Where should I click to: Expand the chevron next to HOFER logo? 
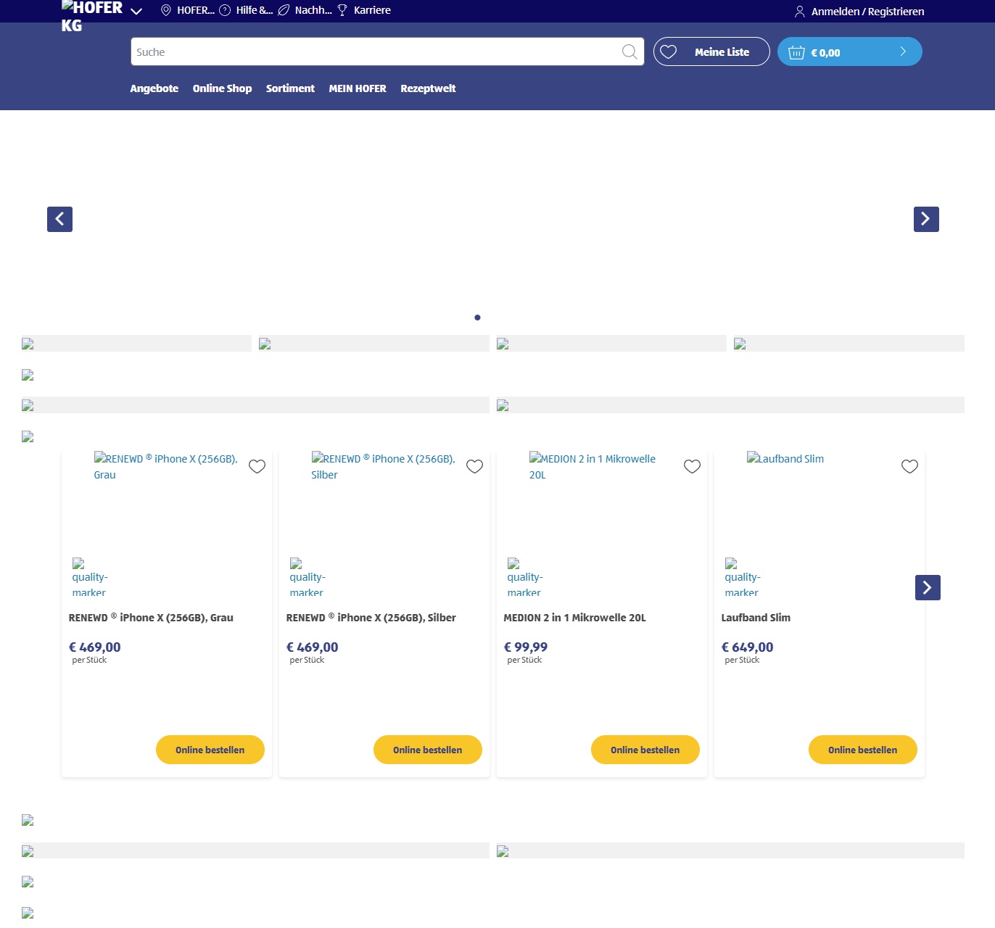pos(136,11)
